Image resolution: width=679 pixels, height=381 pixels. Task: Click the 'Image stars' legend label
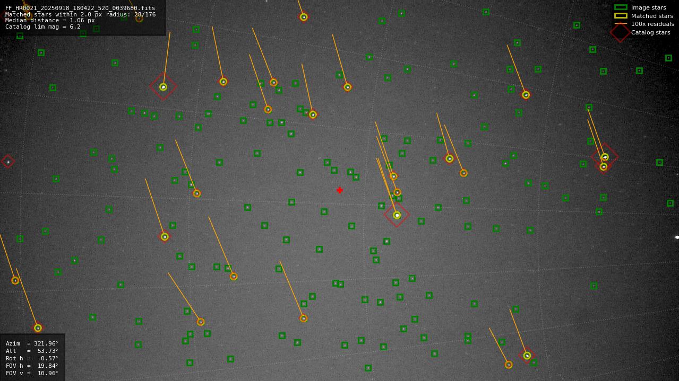pyautogui.click(x=648, y=7)
